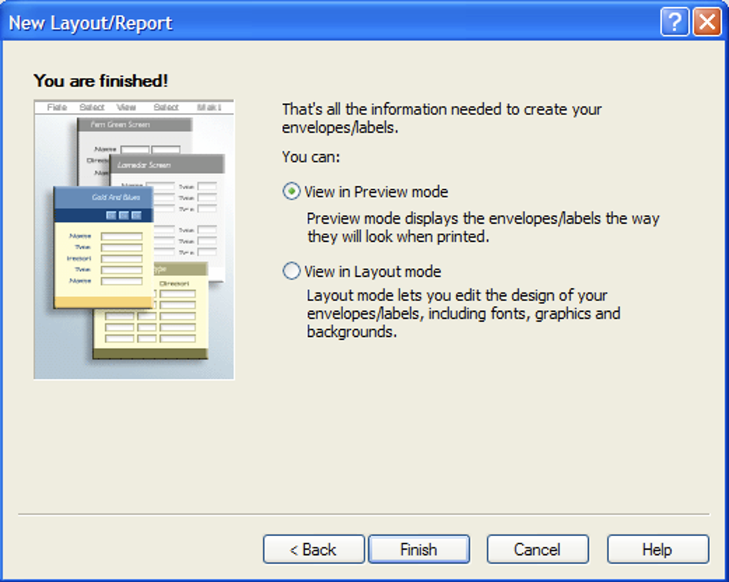Go to previous step with Back button
Image resolution: width=729 pixels, height=582 pixels.
[x=313, y=549]
